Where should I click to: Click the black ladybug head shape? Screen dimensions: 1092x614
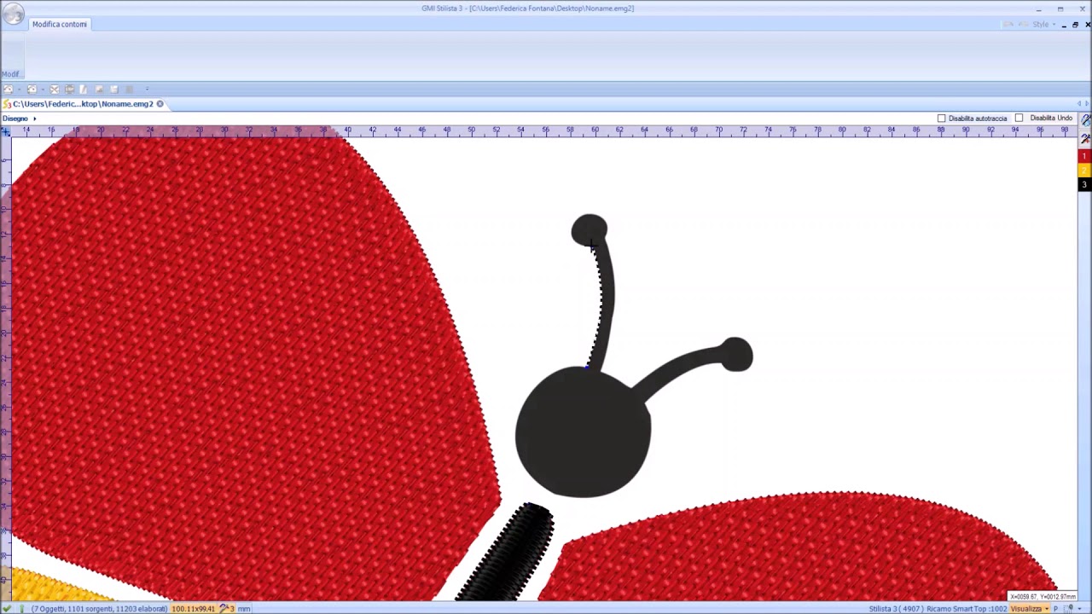(583, 432)
